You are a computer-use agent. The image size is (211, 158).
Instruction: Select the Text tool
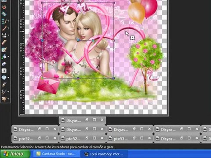pos(4,71)
